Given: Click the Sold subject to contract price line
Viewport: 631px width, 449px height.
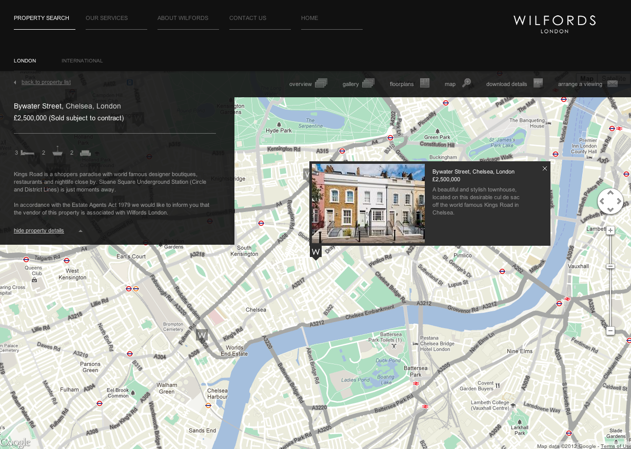Looking at the screenshot, I should [x=69, y=118].
